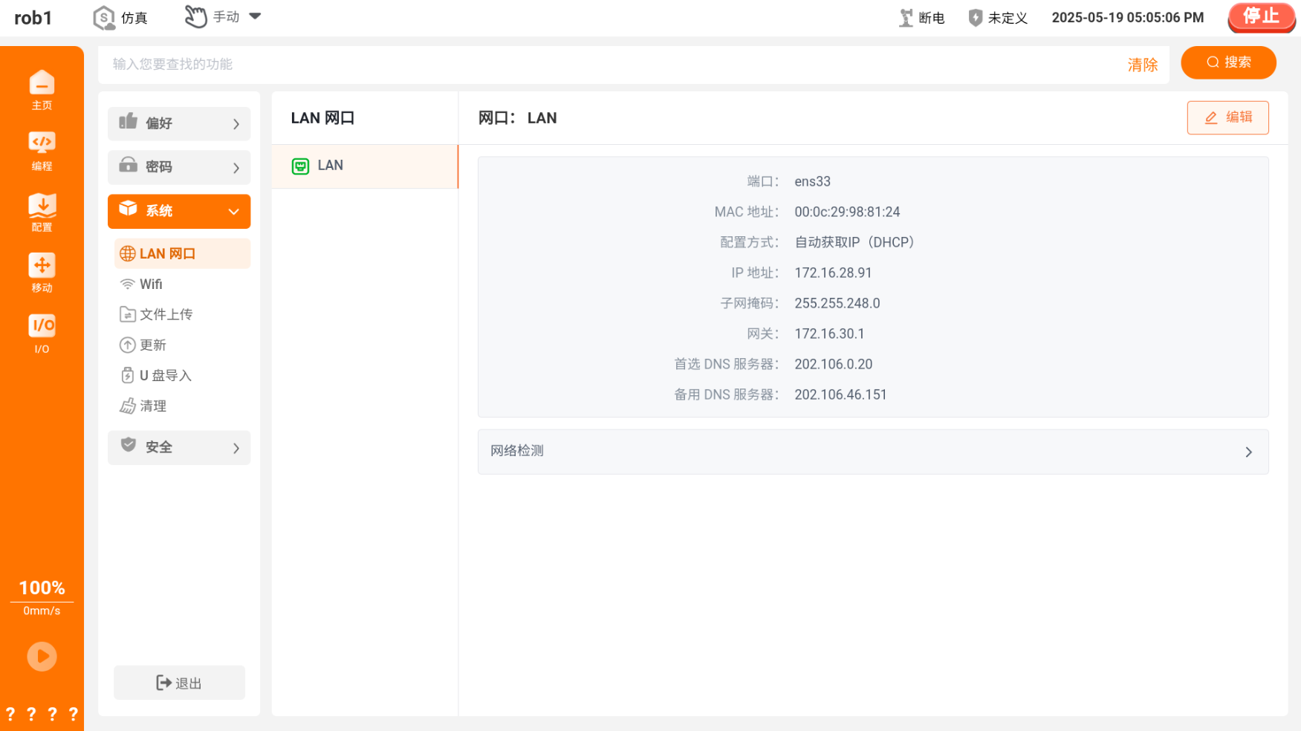Click the MAC address 00:0c:29:98:81:24
The image size is (1301, 731).
pos(847,212)
